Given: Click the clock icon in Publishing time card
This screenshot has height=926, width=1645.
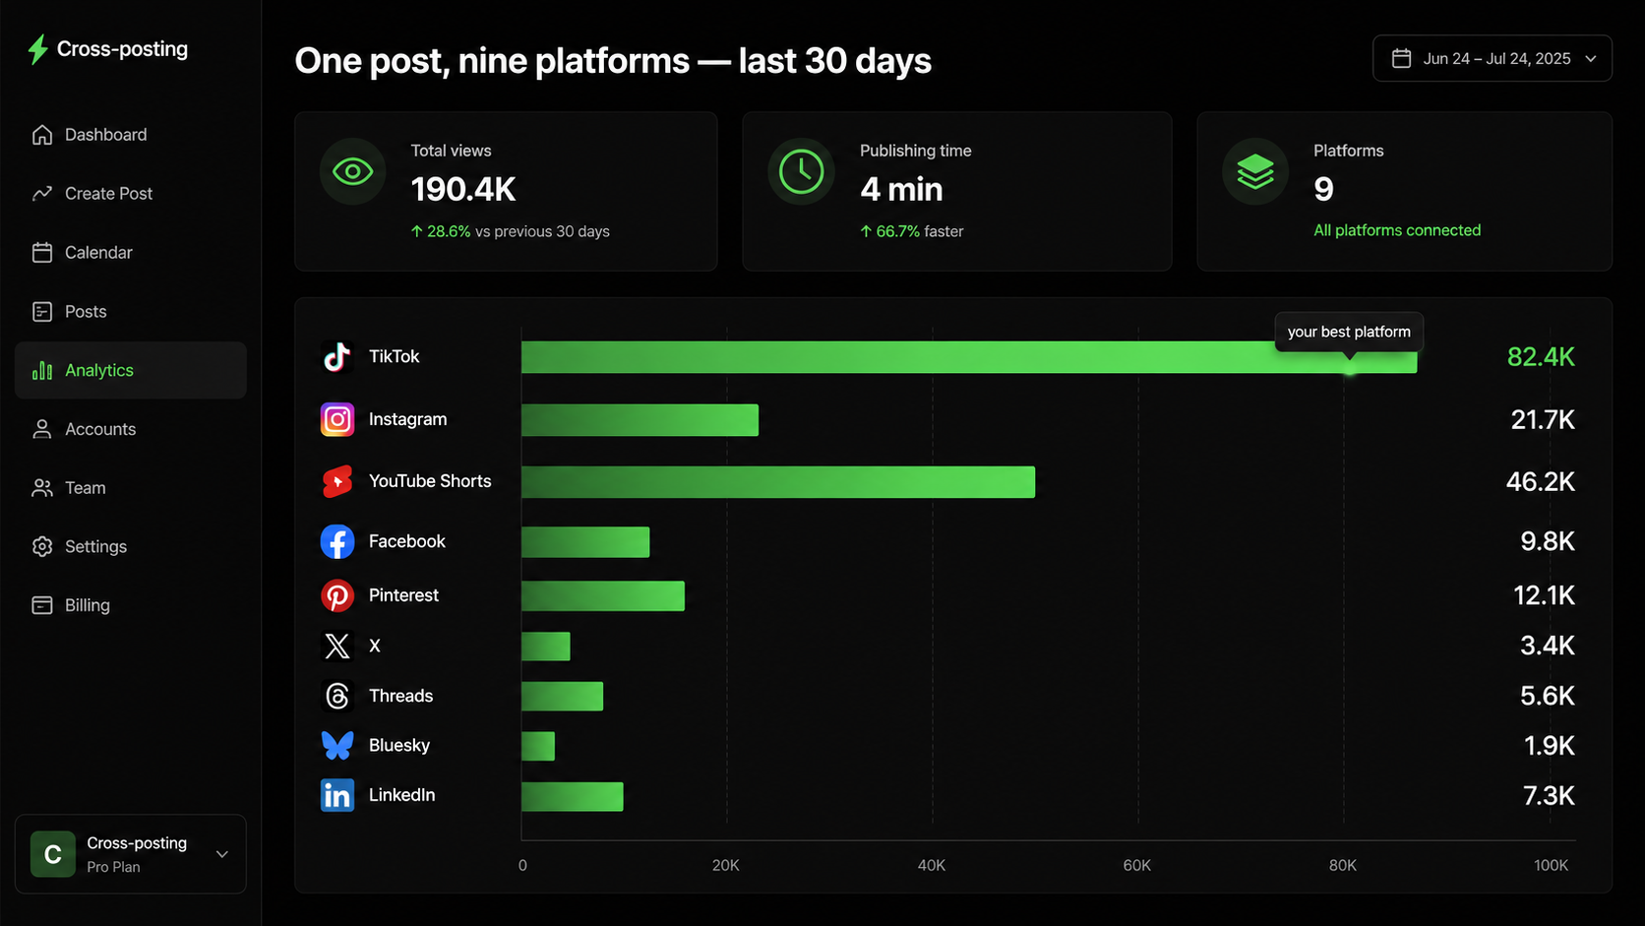Looking at the screenshot, I should [801, 172].
